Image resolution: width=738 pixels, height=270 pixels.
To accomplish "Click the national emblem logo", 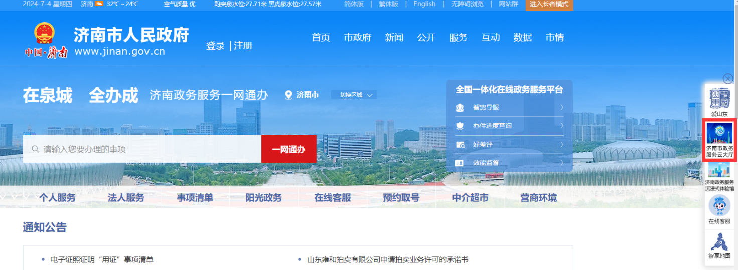I will (x=46, y=35).
